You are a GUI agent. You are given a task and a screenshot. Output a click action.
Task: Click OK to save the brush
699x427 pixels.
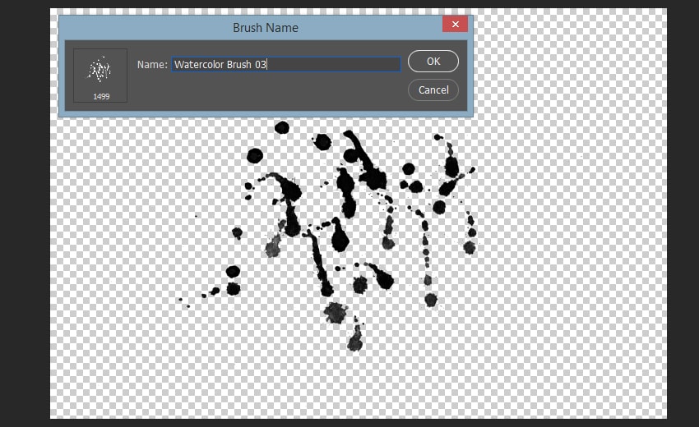tap(433, 62)
